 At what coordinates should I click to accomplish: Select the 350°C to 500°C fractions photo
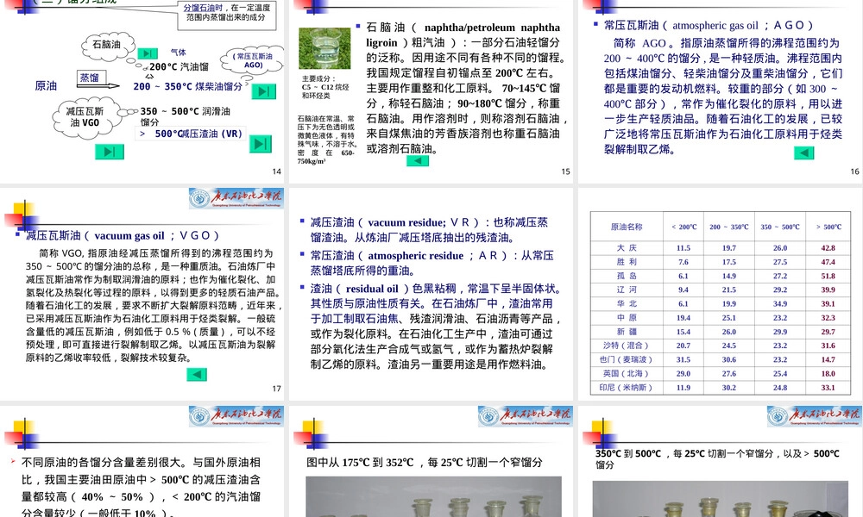(x=721, y=499)
